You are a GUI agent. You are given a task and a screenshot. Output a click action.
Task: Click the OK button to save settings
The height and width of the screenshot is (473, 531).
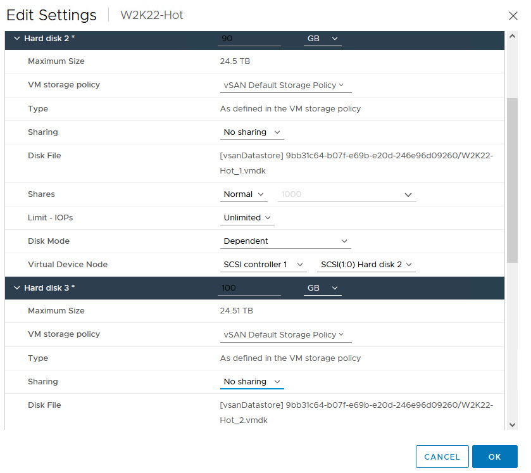(495, 457)
